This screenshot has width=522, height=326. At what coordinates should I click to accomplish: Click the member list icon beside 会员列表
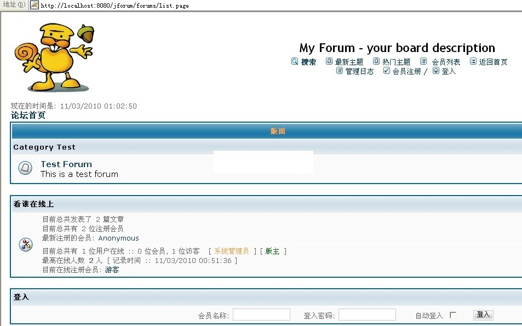(x=423, y=61)
